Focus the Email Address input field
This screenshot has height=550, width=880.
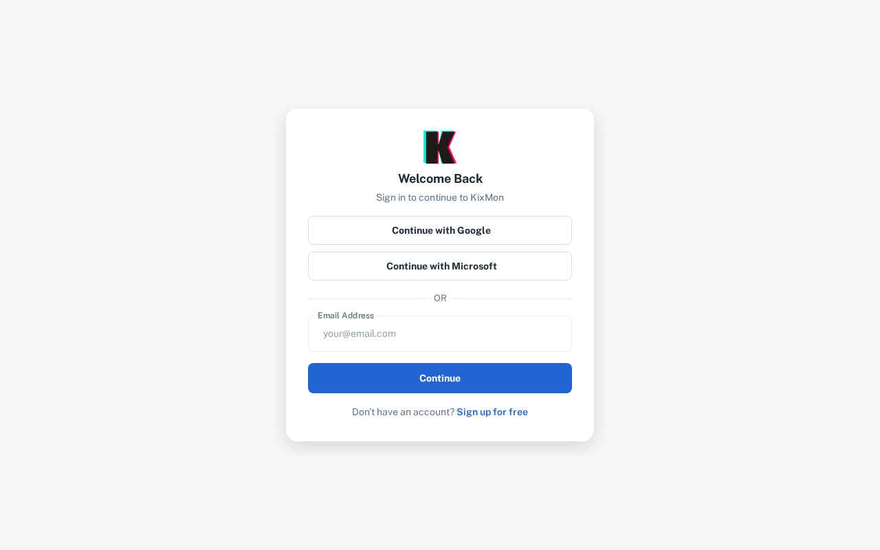click(440, 334)
